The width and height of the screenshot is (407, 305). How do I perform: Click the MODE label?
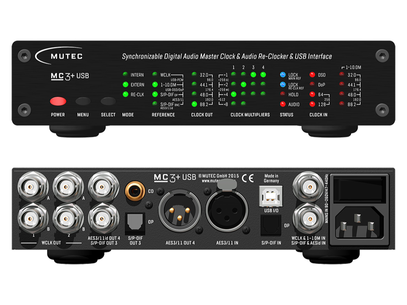(x=128, y=115)
